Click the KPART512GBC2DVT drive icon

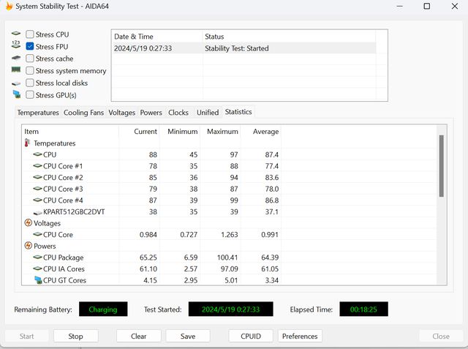tap(37, 211)
